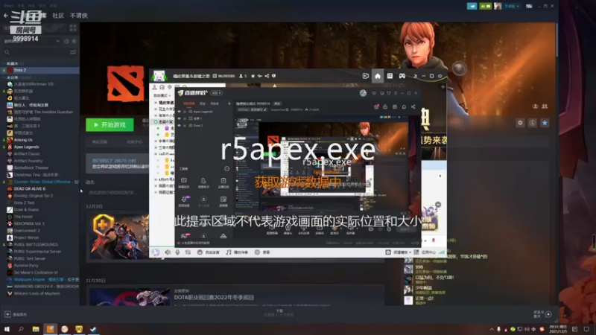Open the Windows Start menu
Screen dimensions: 596x335
click(x=7, y=329)
